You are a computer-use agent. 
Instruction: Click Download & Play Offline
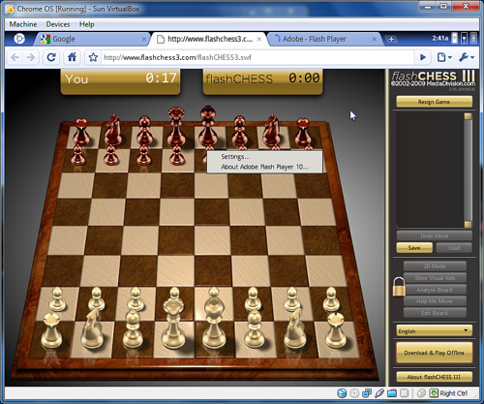coord(434,353)
